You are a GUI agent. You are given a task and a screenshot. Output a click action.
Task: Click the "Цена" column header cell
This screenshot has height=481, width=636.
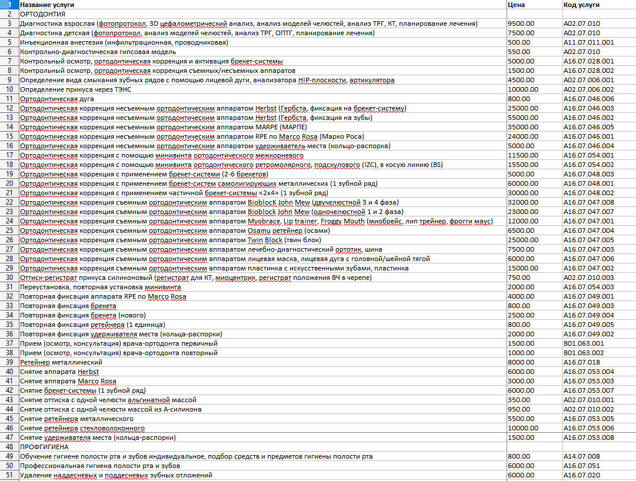[515, 5]
